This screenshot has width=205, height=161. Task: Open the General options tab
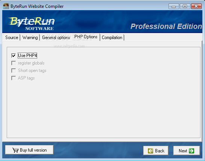(x=56, y=38)
